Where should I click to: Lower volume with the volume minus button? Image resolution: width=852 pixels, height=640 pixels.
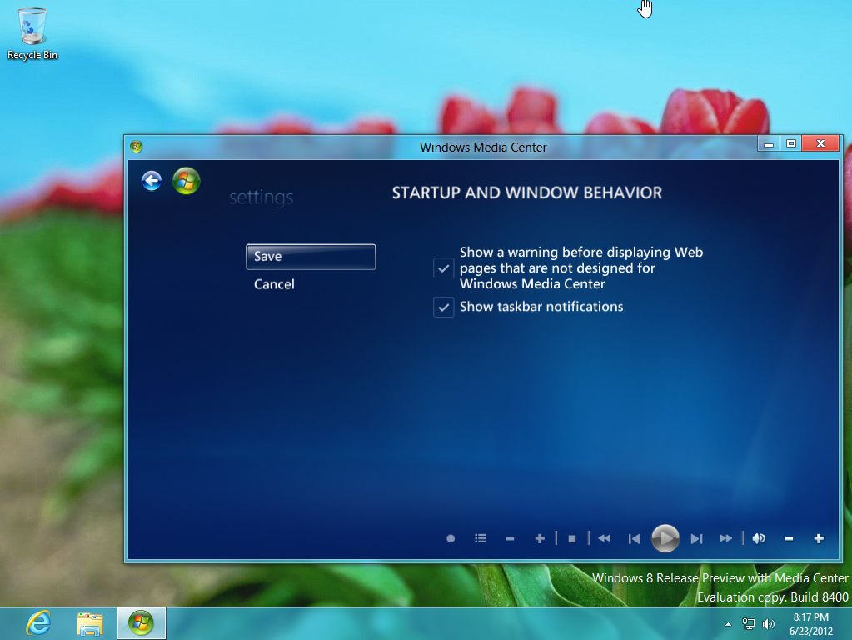pyautogui.click(x=789, y=539)
